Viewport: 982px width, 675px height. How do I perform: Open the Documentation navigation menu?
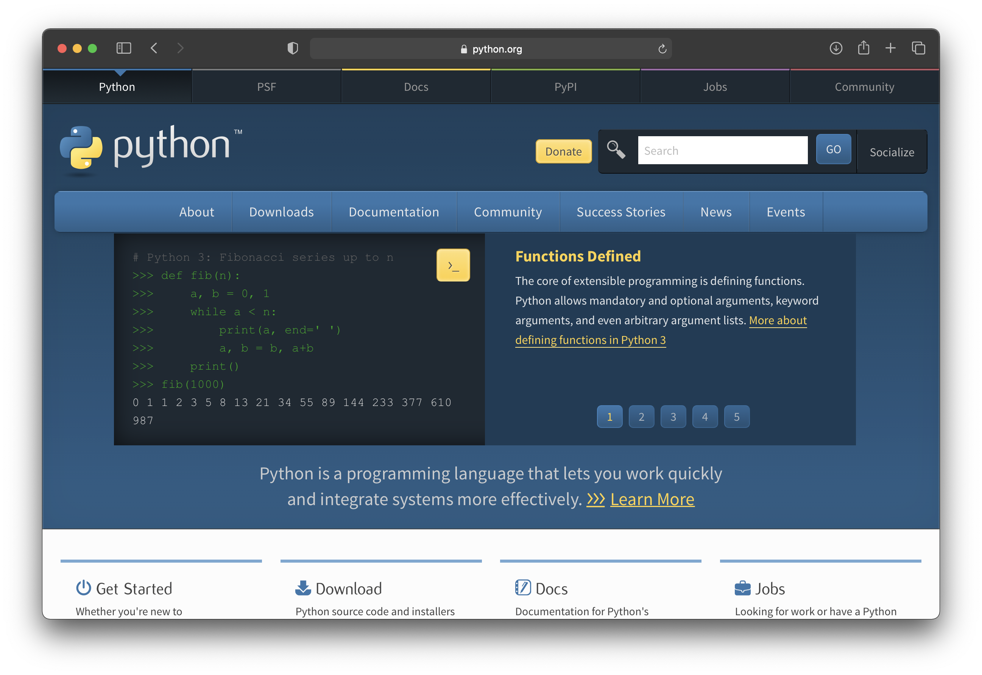(394, 212)
